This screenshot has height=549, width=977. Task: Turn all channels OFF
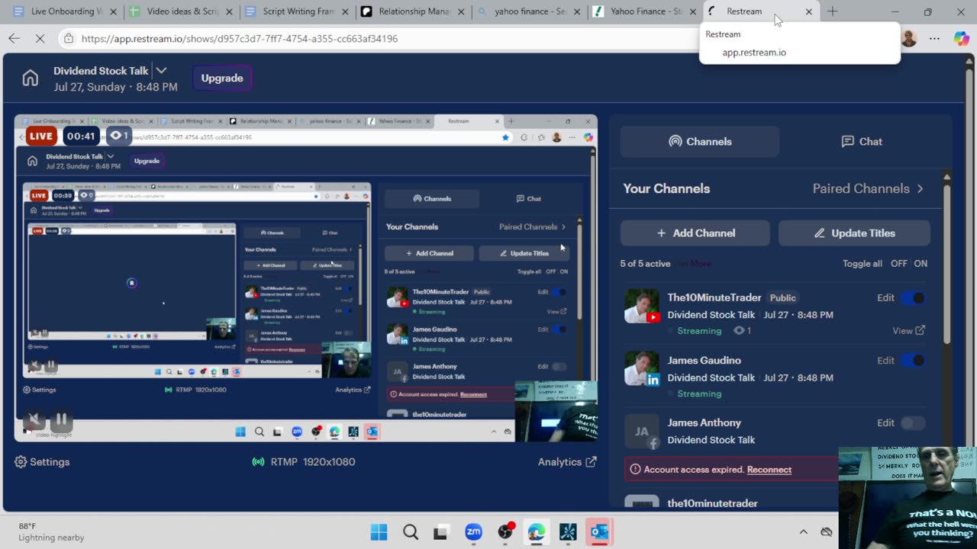pos(899,264)
